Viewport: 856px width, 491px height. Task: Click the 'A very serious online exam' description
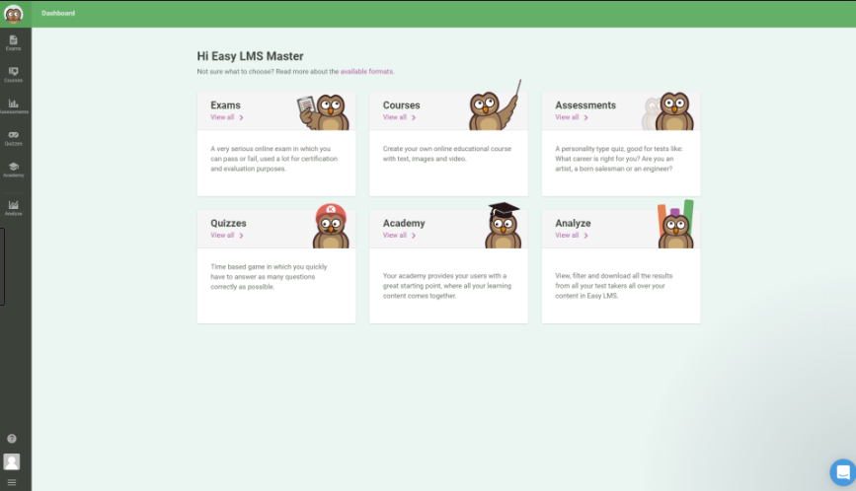tap(274, 159)
